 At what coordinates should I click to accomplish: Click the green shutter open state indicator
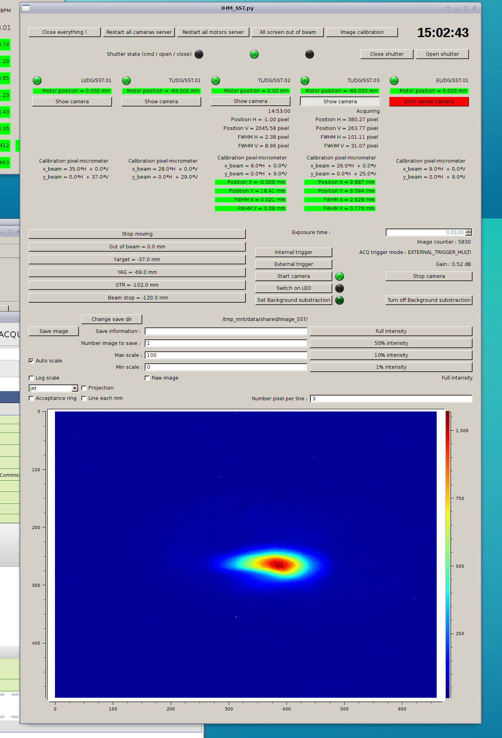254,54
